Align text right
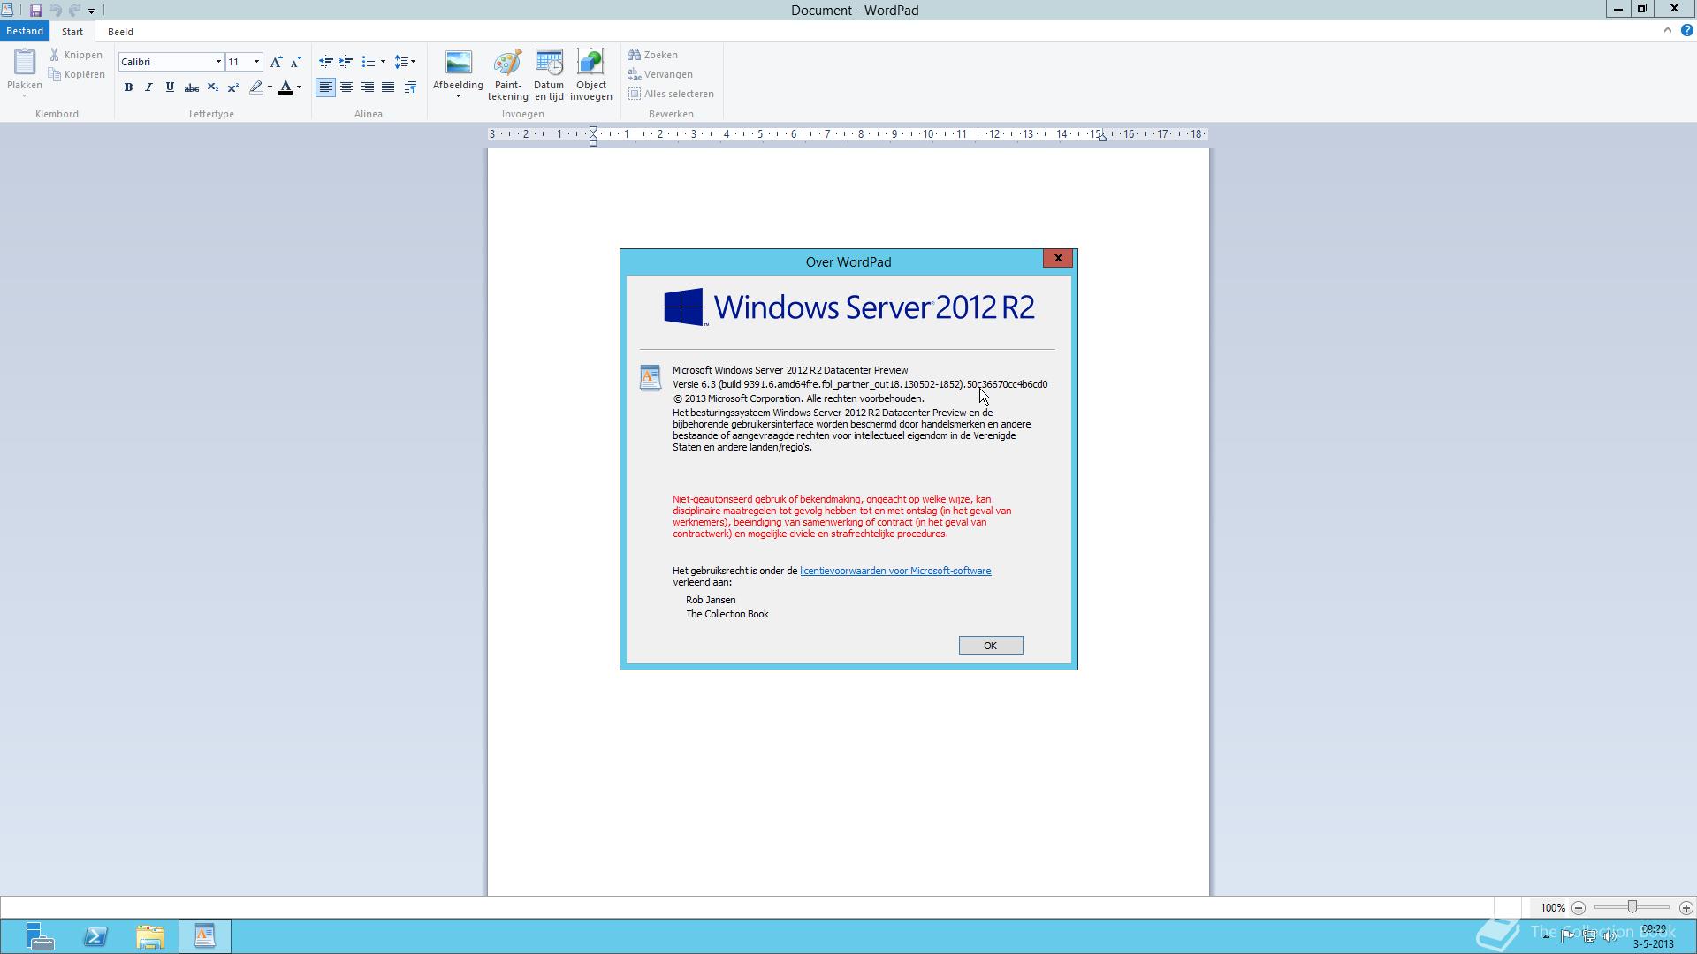Screen dimensions: 1697x954 (368, 87)
